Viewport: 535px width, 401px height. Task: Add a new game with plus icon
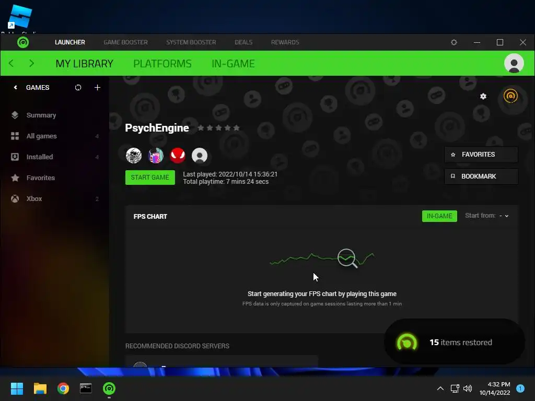(97, 88)
